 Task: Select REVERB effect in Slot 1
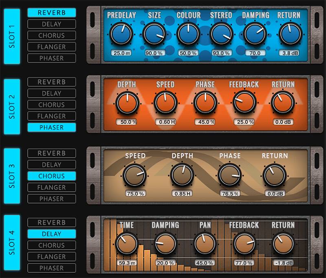pos(52,13)
